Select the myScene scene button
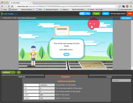The image size is (133, 103). click(x=8, y=72)
